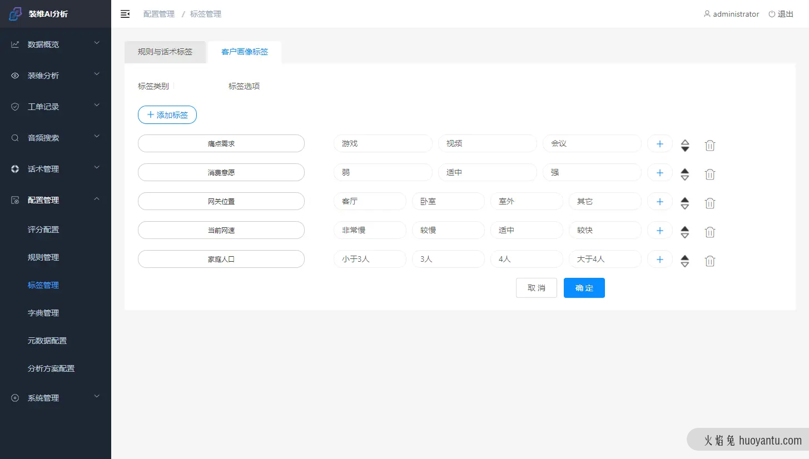
Task: Delete the 家庭人口 tag row
Action: [710, 261]
